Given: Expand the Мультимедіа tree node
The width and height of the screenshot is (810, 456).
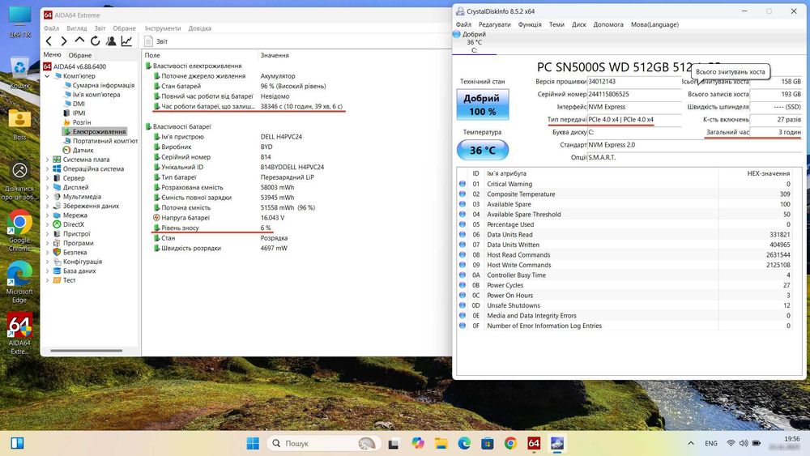Looking at the screenshot, I should (x=48, y=197).
